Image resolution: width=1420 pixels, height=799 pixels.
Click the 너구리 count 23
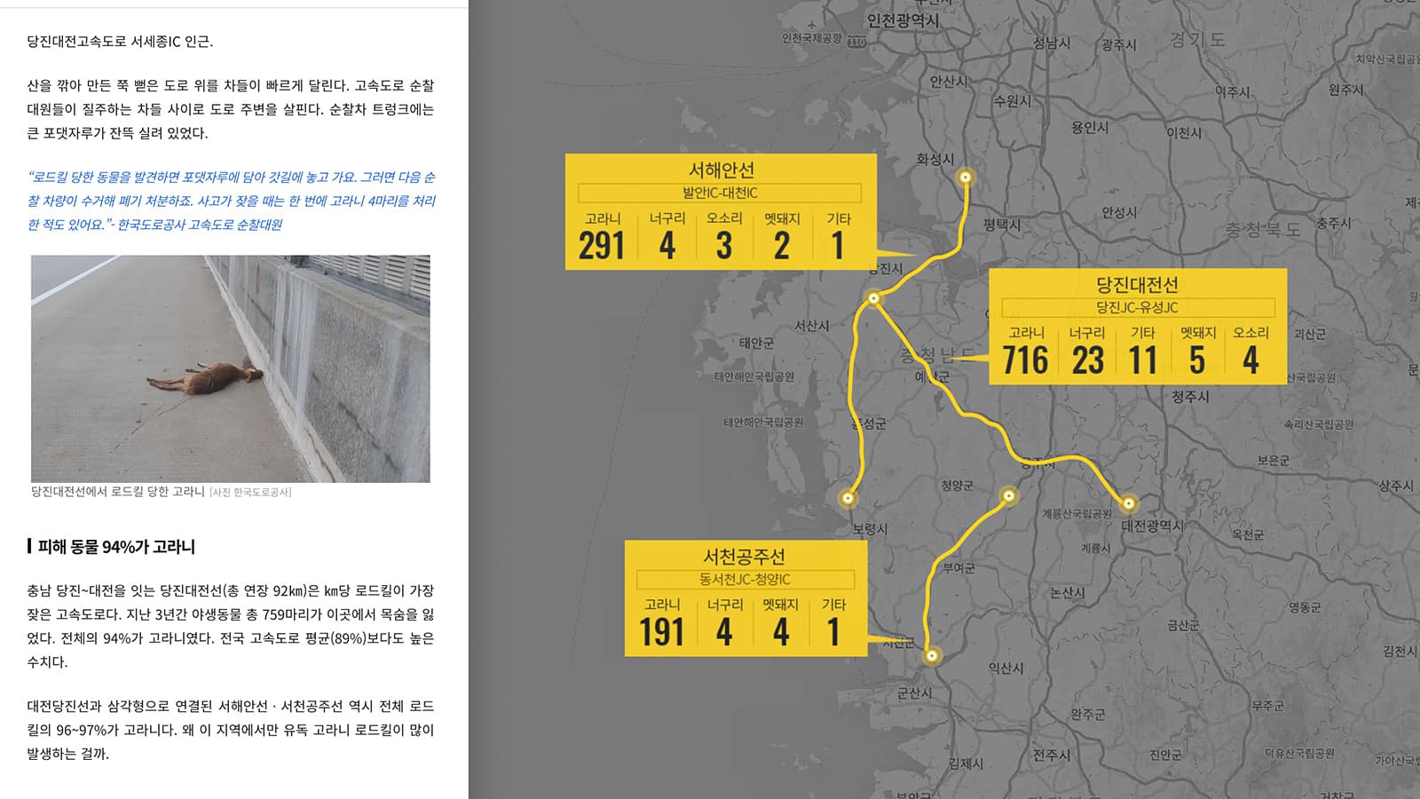[x=1087, y=360]
